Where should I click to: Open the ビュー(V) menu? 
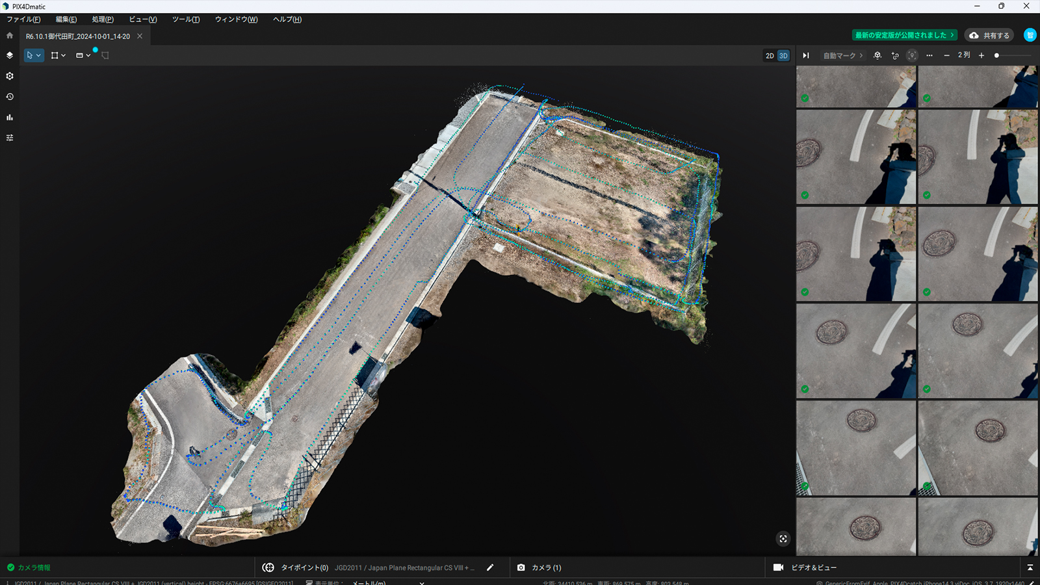click(x=143, y=19)
